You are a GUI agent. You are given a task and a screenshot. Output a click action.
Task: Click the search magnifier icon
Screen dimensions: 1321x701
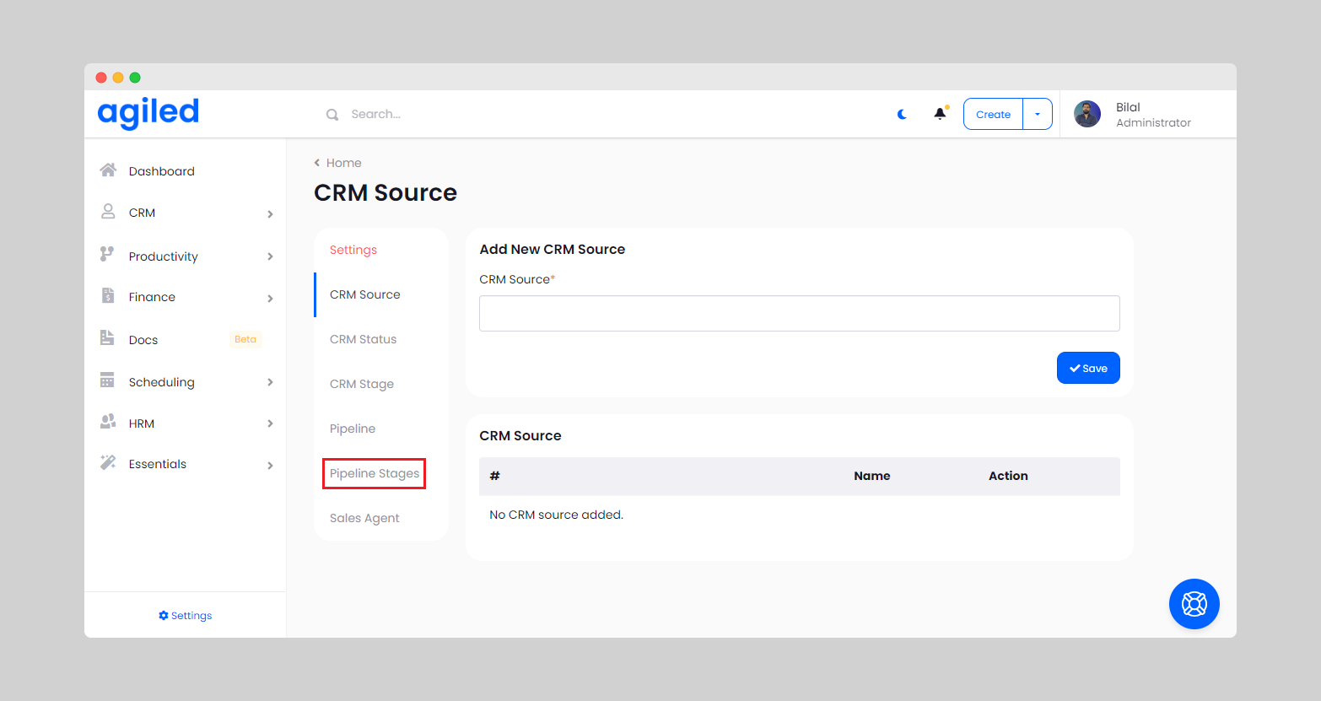[x=332, y=115]
